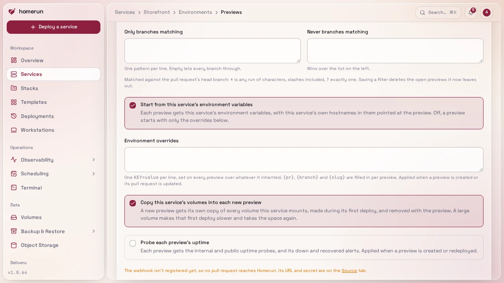Screen dimensions: 504x283
Task: Click the magnifier icon in search
Action: [422, 13]
